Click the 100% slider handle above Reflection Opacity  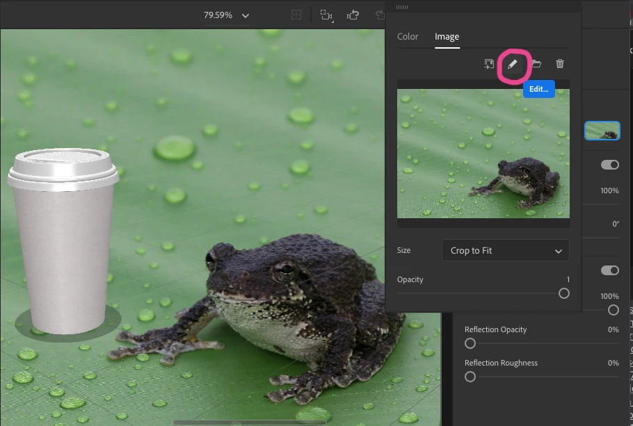tap(614, 310)
